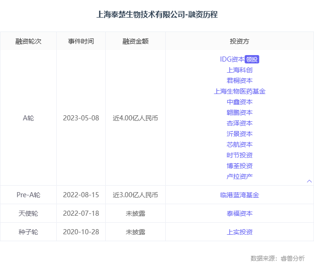
Task: Select the 融资轮次 column header
Action: (x=29, y=41)
